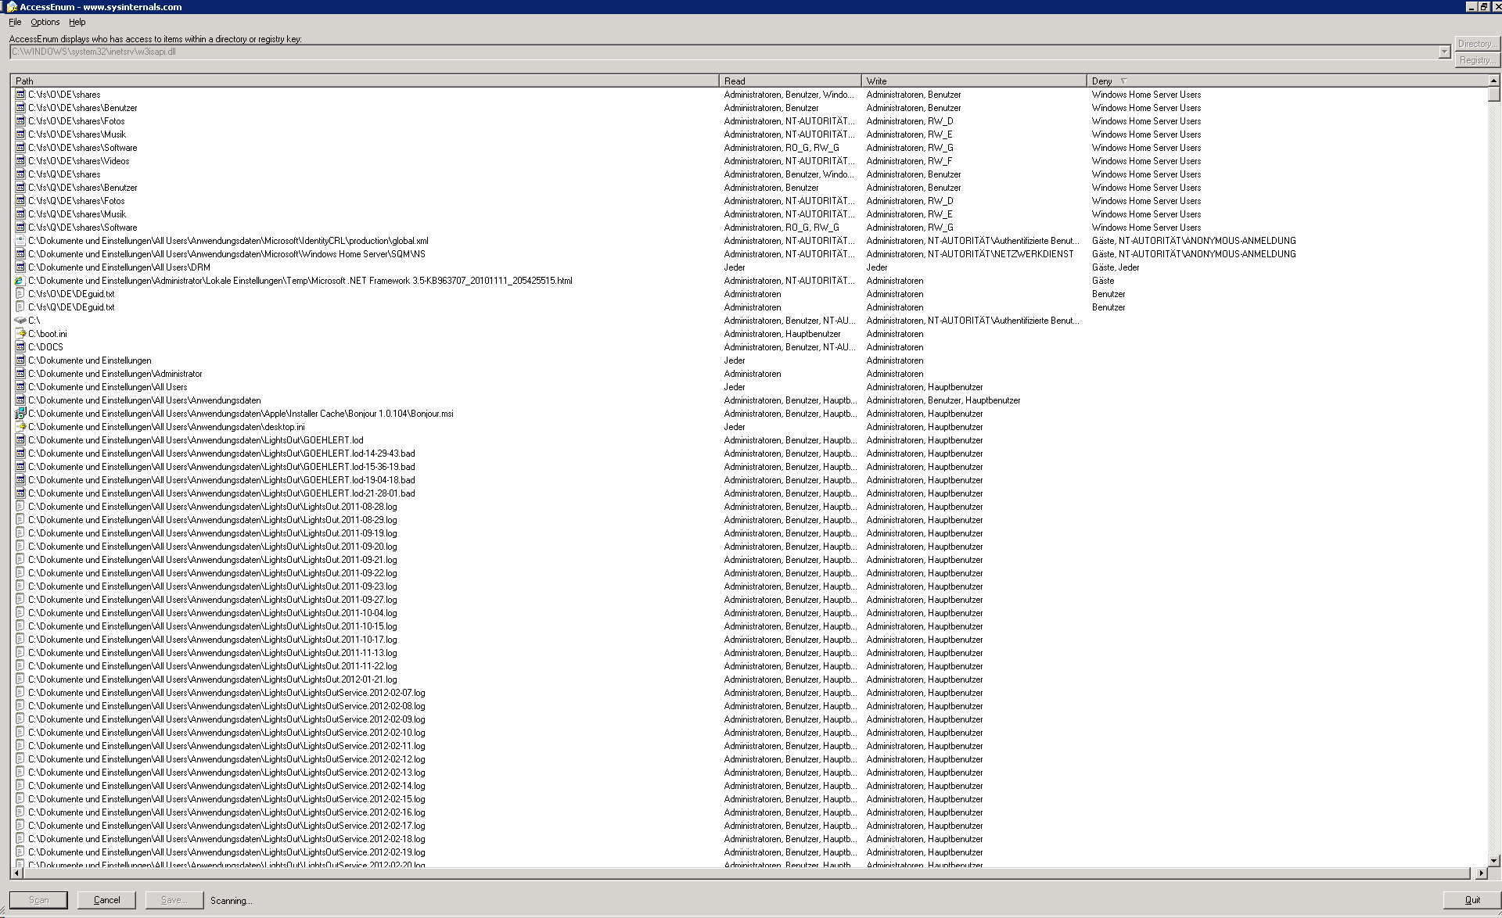Click the Bonjour.msi installer icon

(20, 414)
